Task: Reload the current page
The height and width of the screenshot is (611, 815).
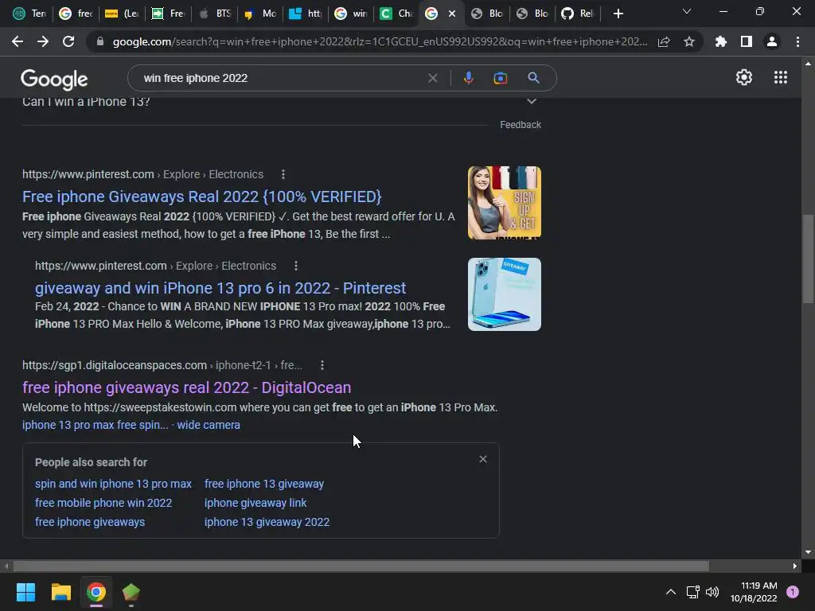Action: click(x=68, y=41)
